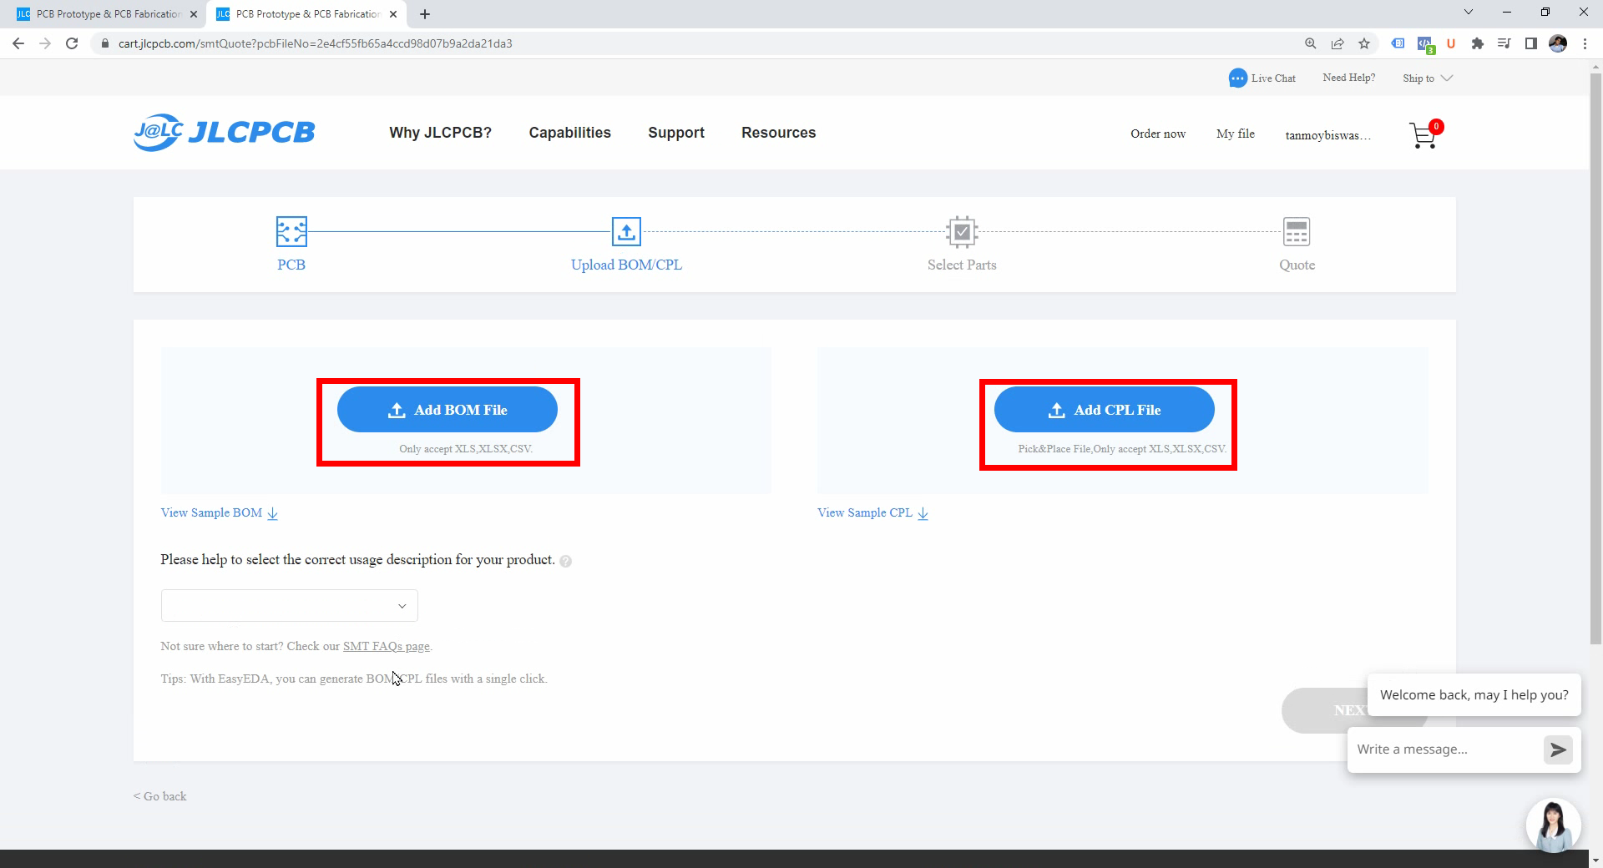The width and height of the screenshot is (1603, 868).
Task: Open the Support menu
Action: click(x=676, y=133)
